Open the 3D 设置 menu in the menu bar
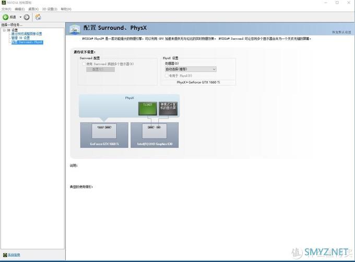The height and width of the screenshot is (262, 355). 50,9
